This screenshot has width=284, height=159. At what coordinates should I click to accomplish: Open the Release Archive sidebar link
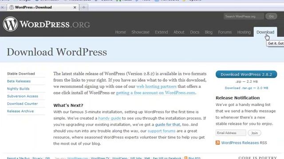click(20, 111)
